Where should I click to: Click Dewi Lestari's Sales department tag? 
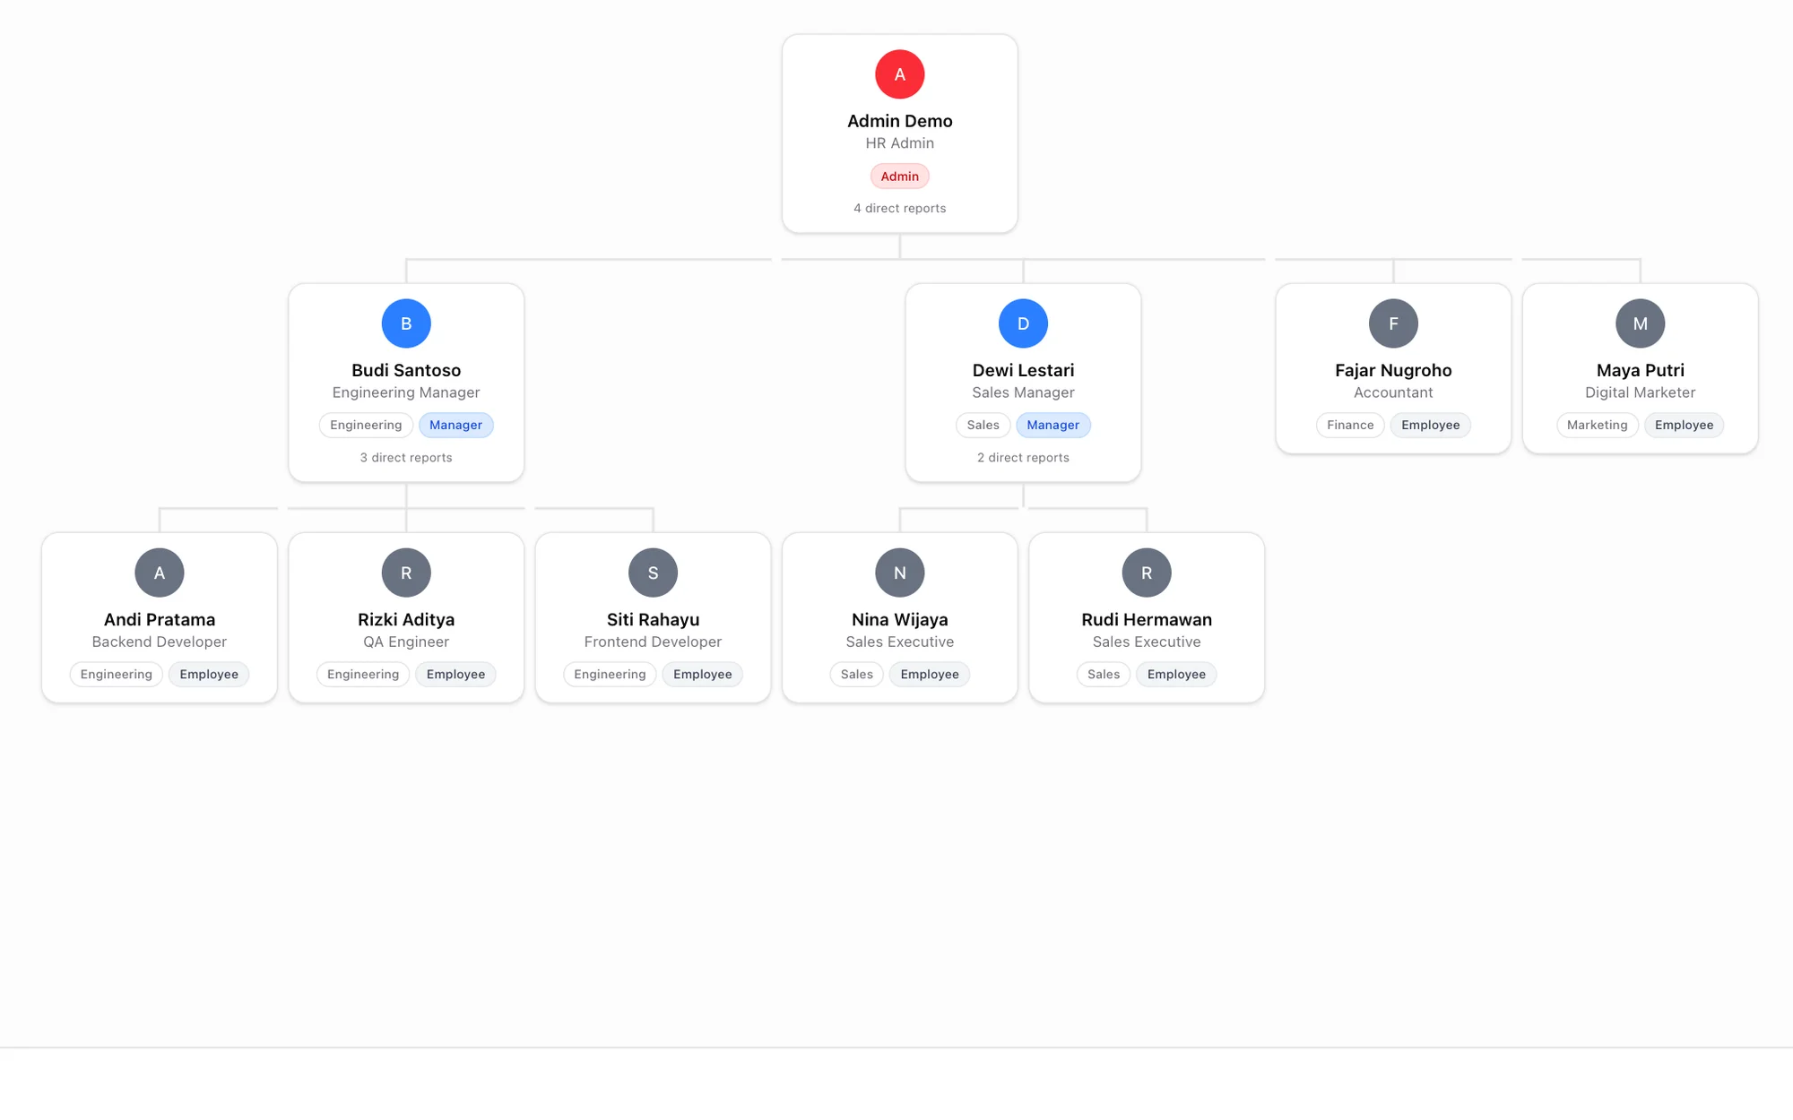click(983, 425)
